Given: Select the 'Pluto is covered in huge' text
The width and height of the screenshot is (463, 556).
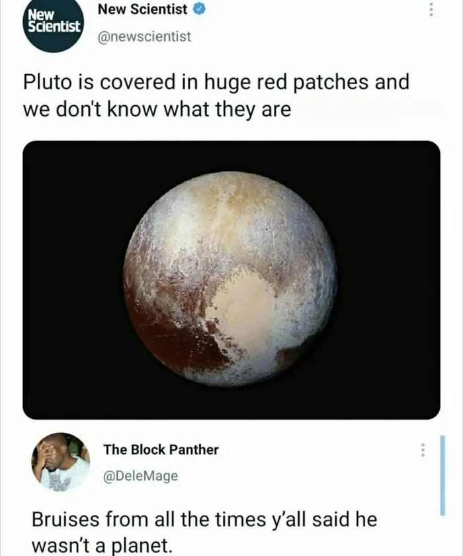Looking at the screenshot, I should tap(137, 82).
